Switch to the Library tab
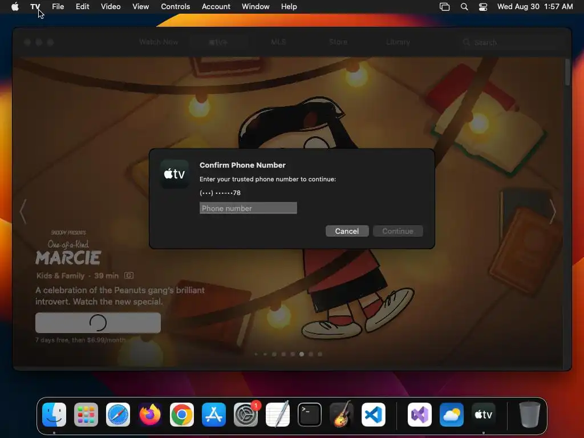The height and width of the screenshot is (438, 584). 398,42
